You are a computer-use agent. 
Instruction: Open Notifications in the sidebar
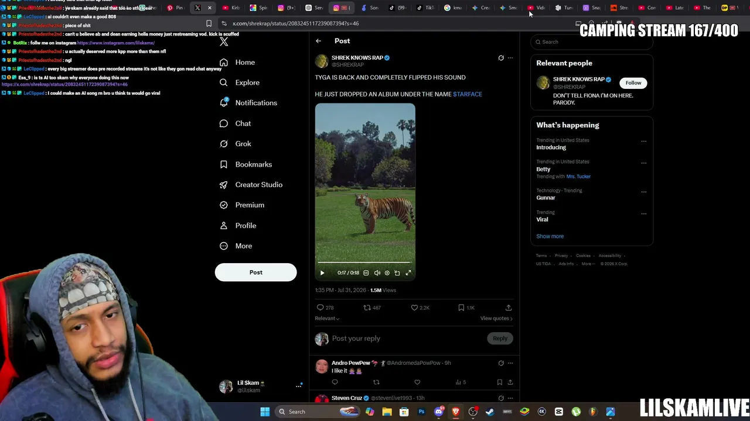coord(248,103)
